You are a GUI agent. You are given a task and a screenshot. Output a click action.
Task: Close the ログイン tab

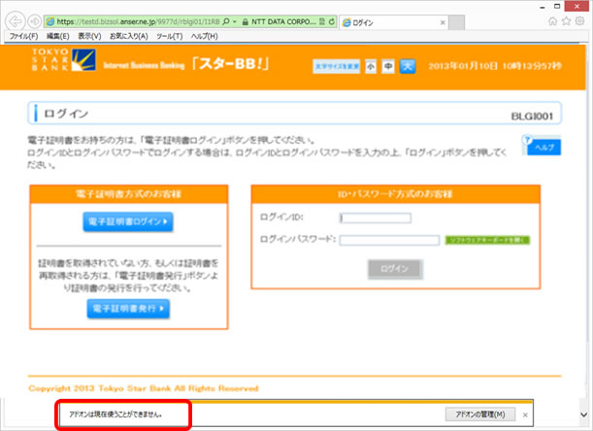click(443, 22)
